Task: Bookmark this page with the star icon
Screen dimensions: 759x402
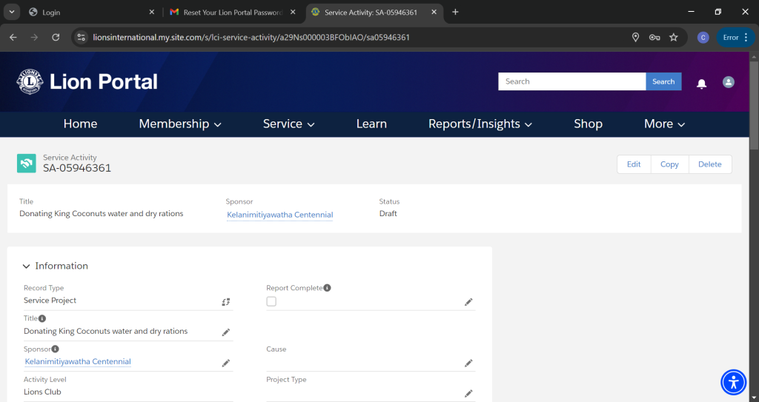Action: click(673, 37)
